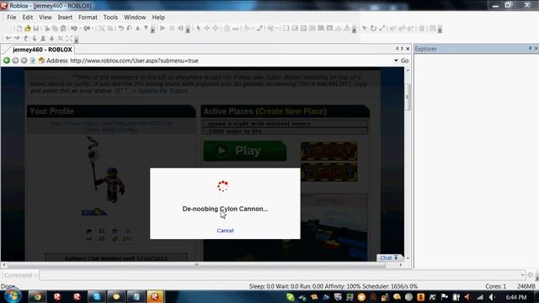Pin the Explorer panel

530,49
